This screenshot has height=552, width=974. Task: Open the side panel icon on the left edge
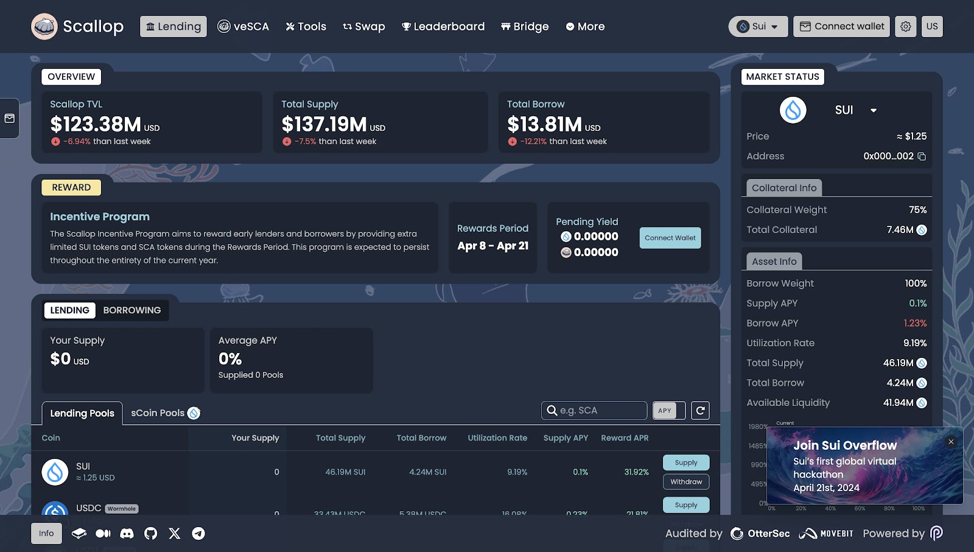pos(10,118)
